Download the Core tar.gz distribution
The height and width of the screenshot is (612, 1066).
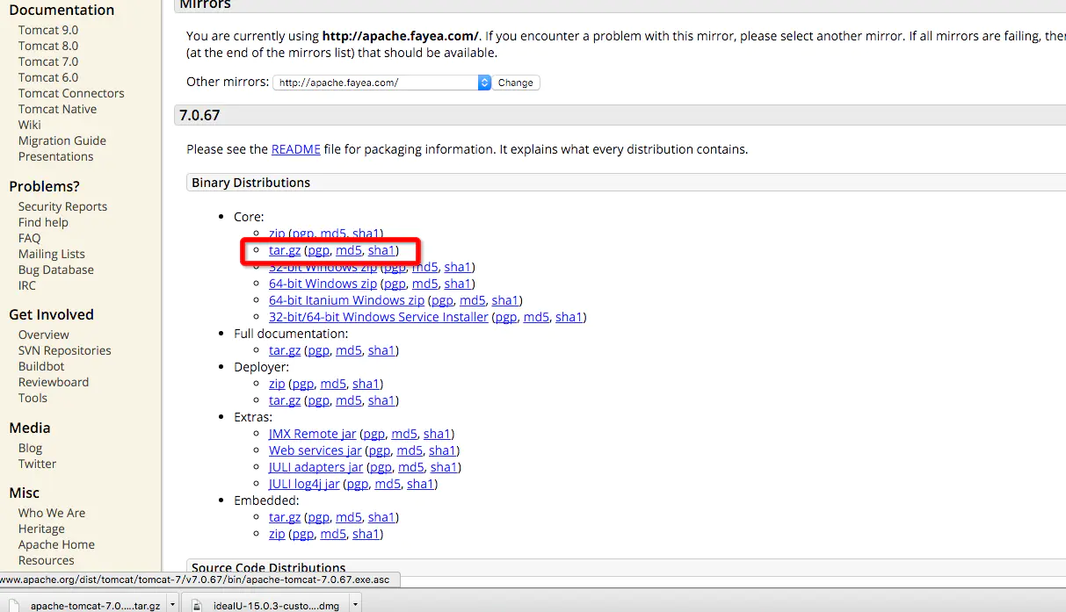tap(285, 250)
